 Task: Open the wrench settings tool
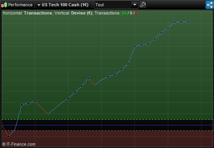coord(143,5)
